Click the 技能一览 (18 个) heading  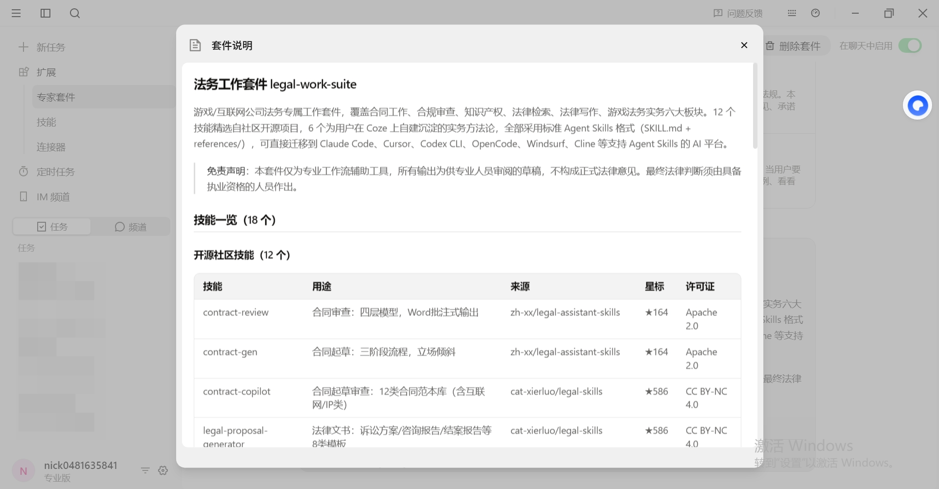[x=235, y=220]
